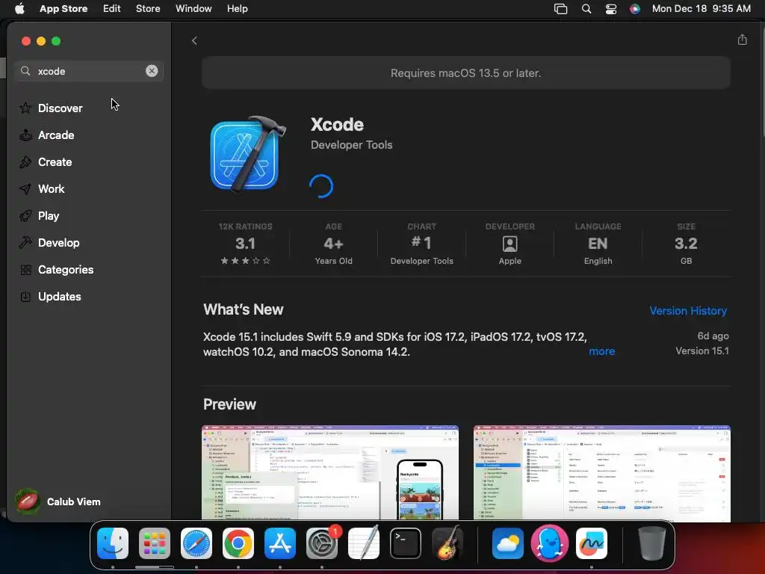Click the share button for Xcode
The width and height of the screenshot is (765, 574).
[x=742, y=40]
